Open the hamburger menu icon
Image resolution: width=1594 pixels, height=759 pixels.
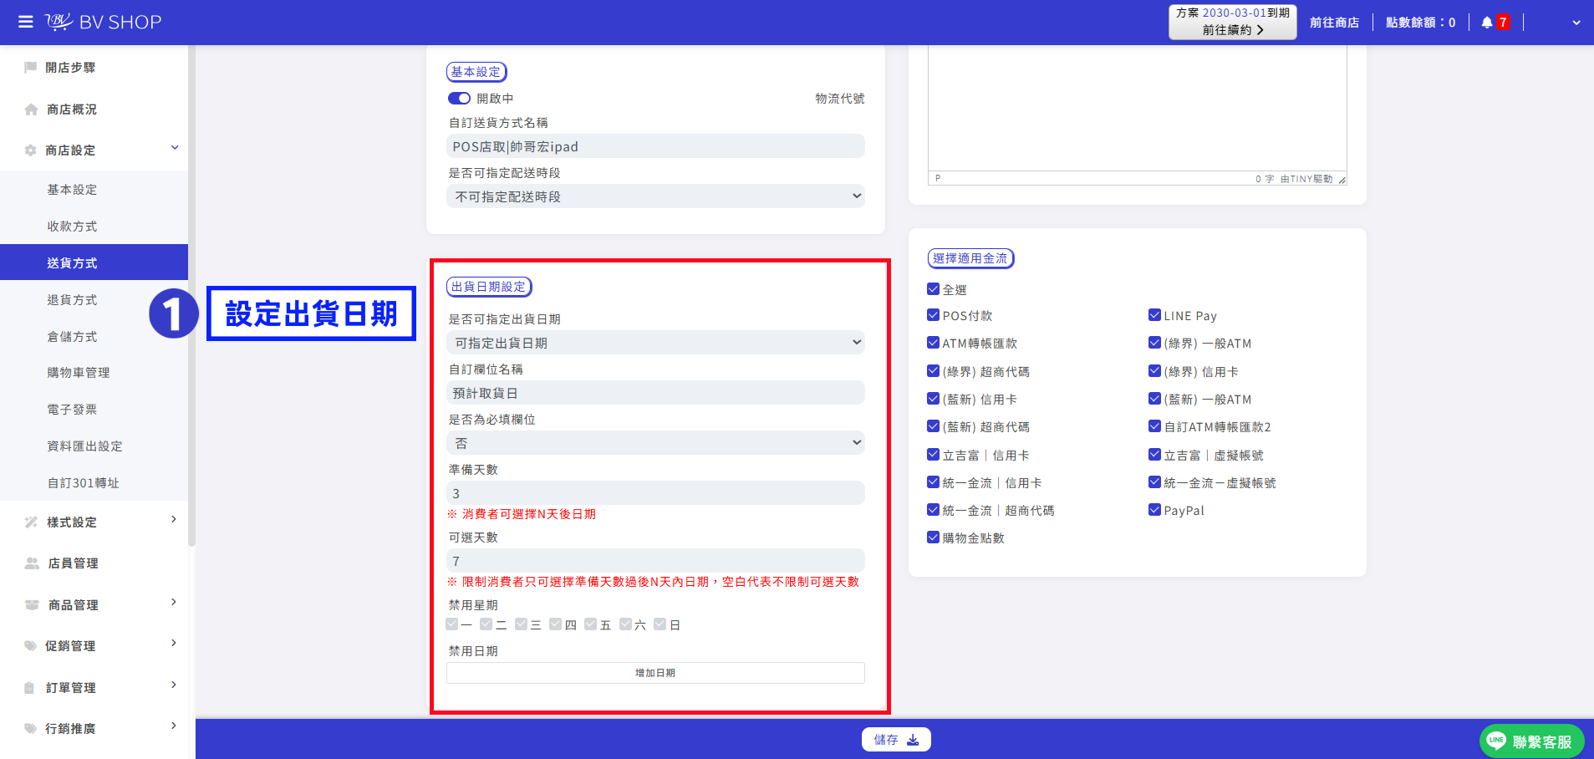coord(26,22)
